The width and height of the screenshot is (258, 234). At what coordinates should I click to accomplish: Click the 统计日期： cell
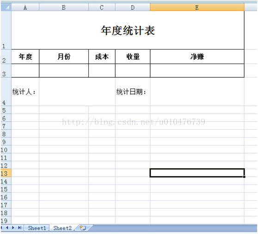133,92
